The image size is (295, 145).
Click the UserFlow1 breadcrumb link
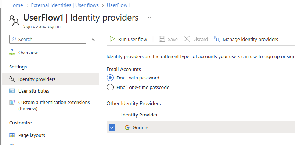tap(118, 5)
